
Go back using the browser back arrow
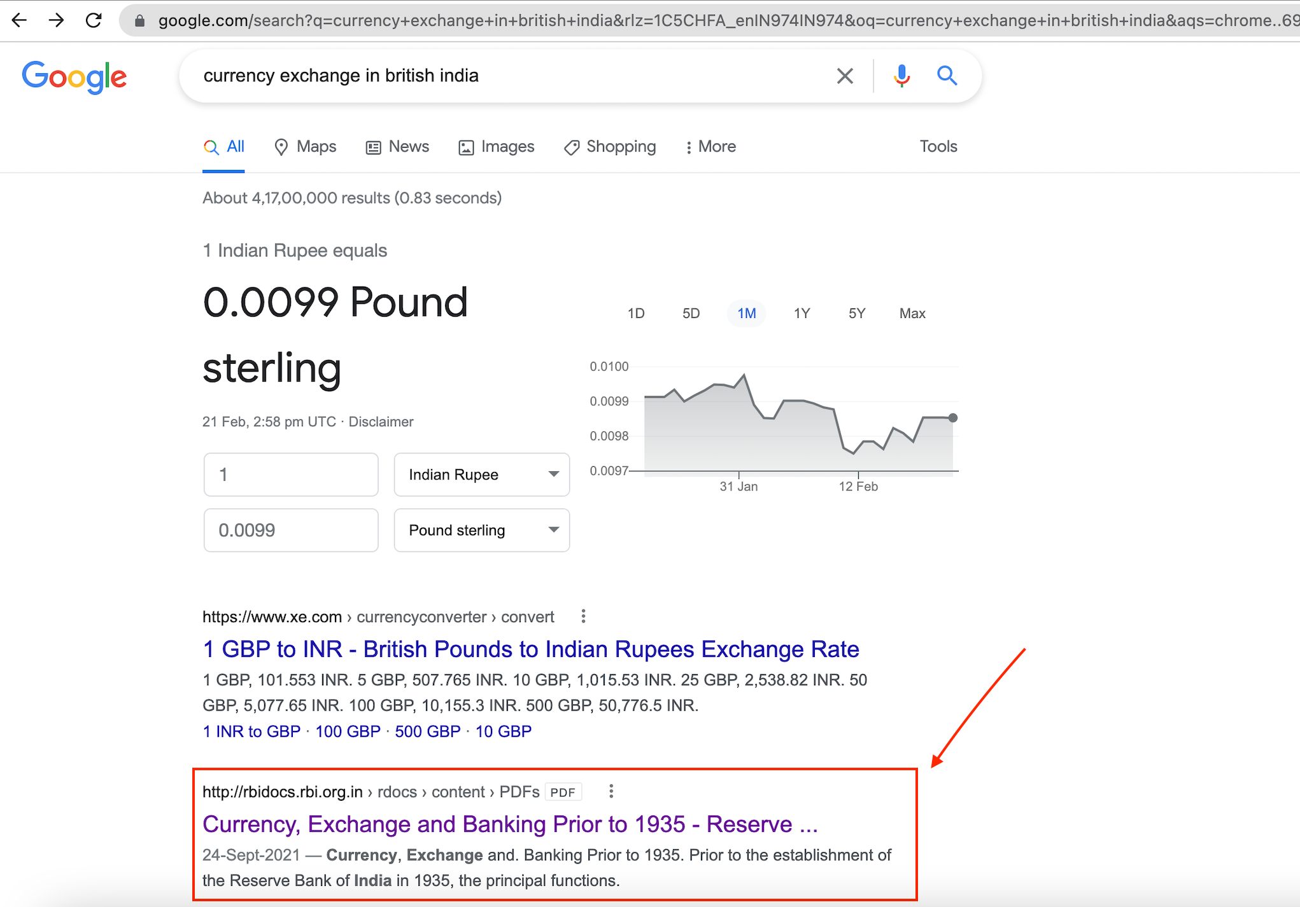pos(20,20)
